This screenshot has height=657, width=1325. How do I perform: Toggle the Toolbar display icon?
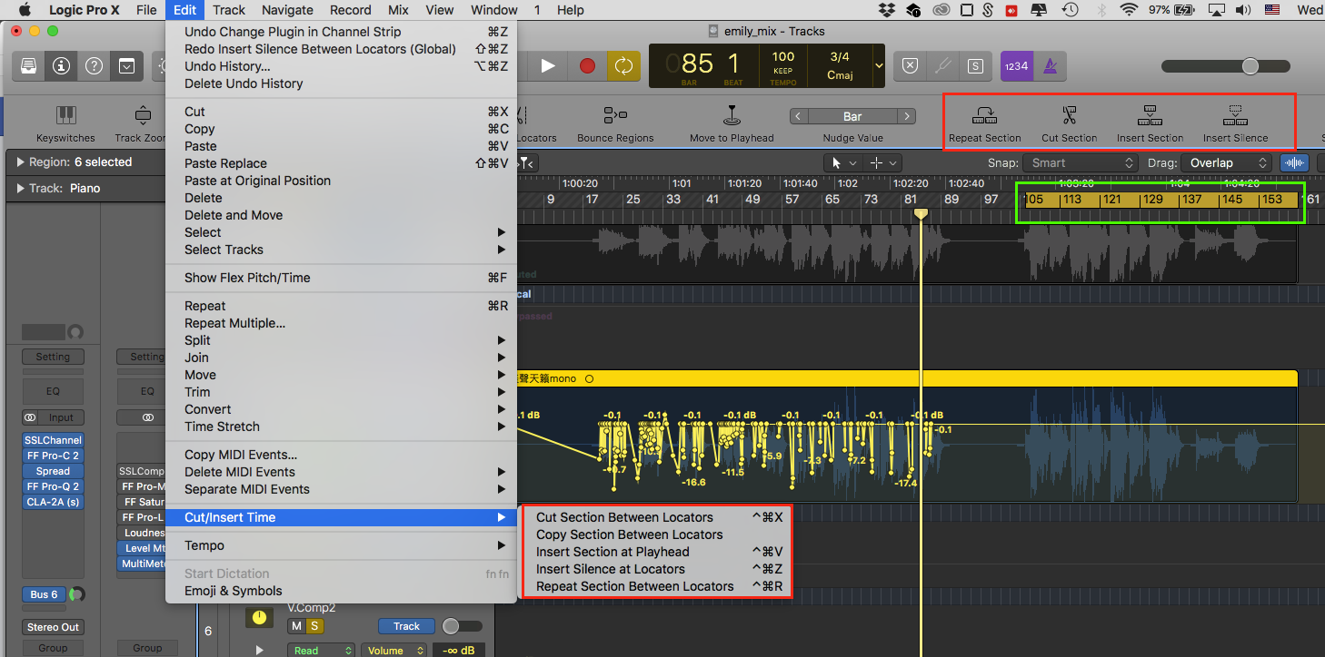tap(126, 66)
